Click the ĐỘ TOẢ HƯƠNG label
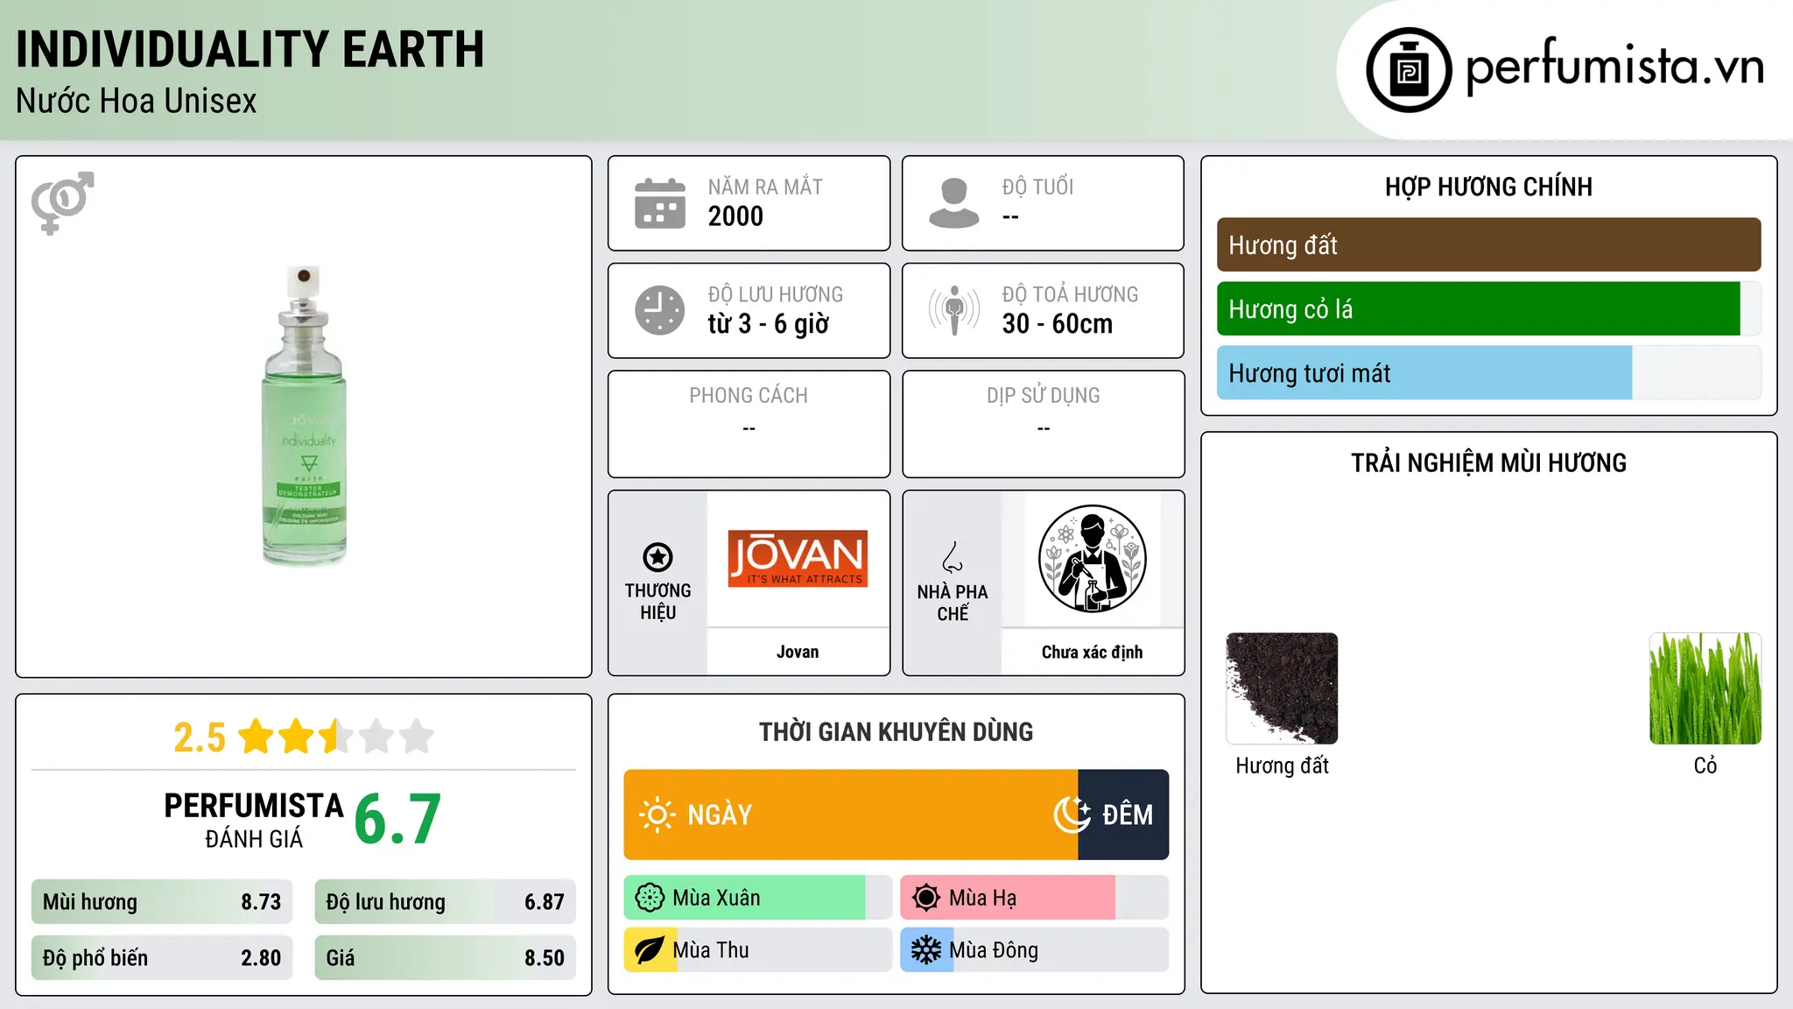Viewport: 1793px width, 1009px height. point(1070,294)
